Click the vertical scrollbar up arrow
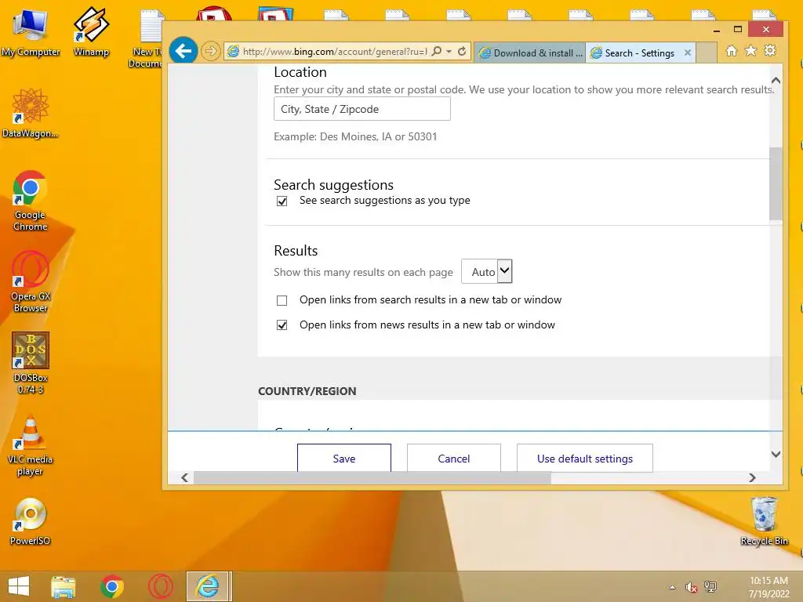This screenshot has height=602, width=803. 776,81
